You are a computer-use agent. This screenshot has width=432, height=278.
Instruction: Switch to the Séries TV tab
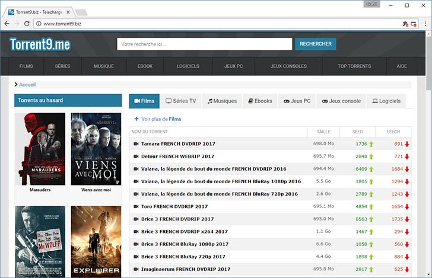tap(181, 101)
